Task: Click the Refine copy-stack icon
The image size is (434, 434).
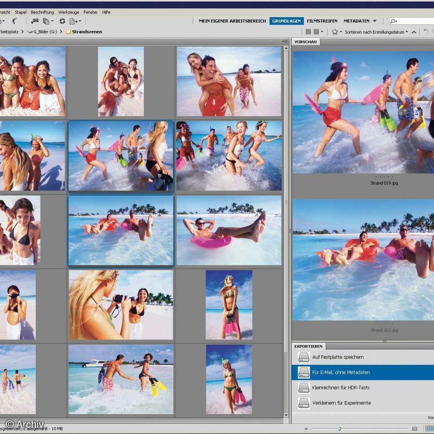Action: pyautogui.click(x=47, y=21)
